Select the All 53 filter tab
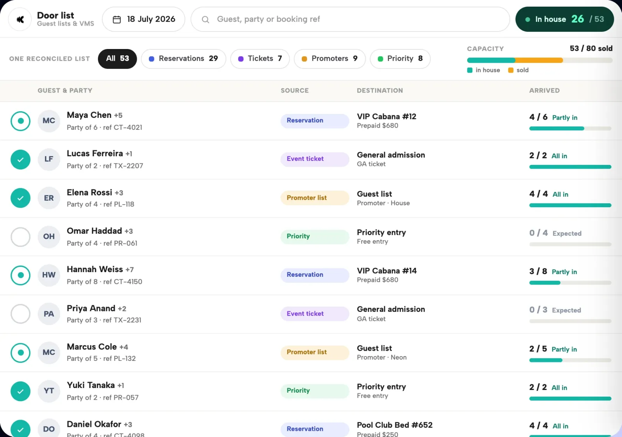 (117, 59)
